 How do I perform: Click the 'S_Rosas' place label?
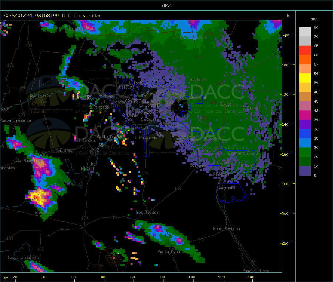[x=149, y=119]
